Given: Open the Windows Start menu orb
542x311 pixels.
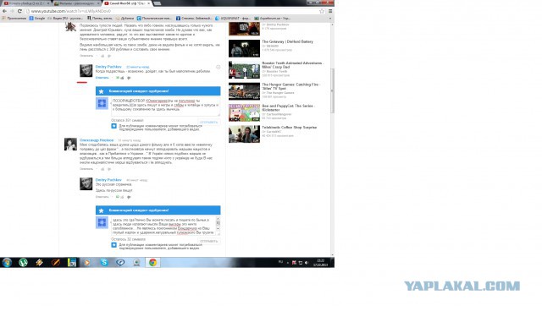Looking at the screenshot, I should click(7, 262).
